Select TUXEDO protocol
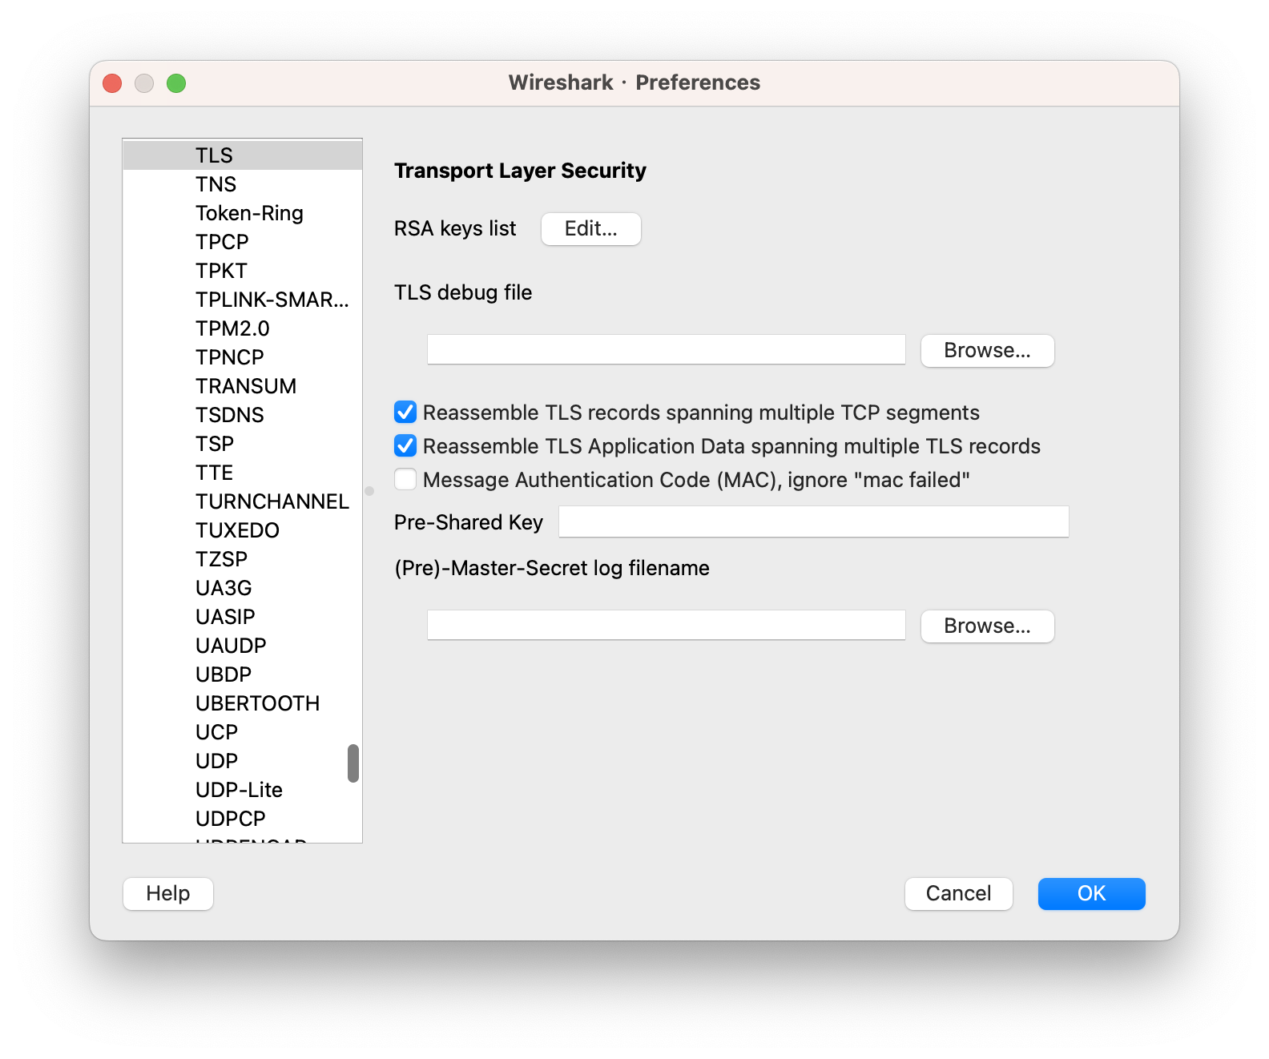1269x1059 pixels. tap(242, 530)
